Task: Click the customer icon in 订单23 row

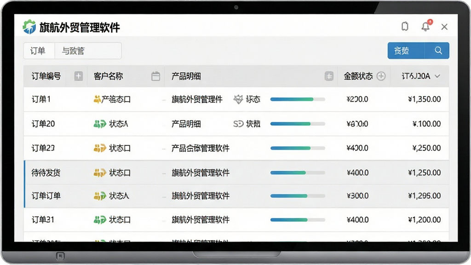Action: pos(100,148)
